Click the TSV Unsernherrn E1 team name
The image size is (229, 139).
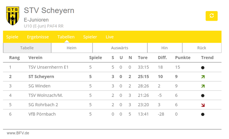pyautogui.click(x=48, y=67)
